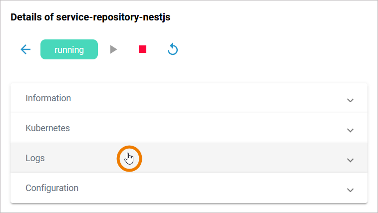Expand Information using its chevron arrow
The image size is (378, 213).
pyautogui.click(x=350, y=100)
